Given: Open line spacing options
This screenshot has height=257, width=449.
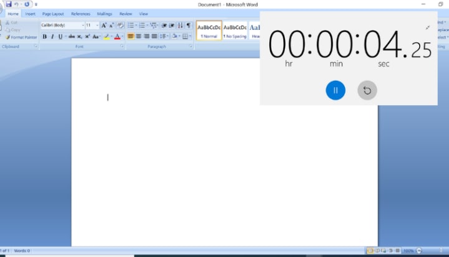Looking at the screenshot, I should coord(164,36).
